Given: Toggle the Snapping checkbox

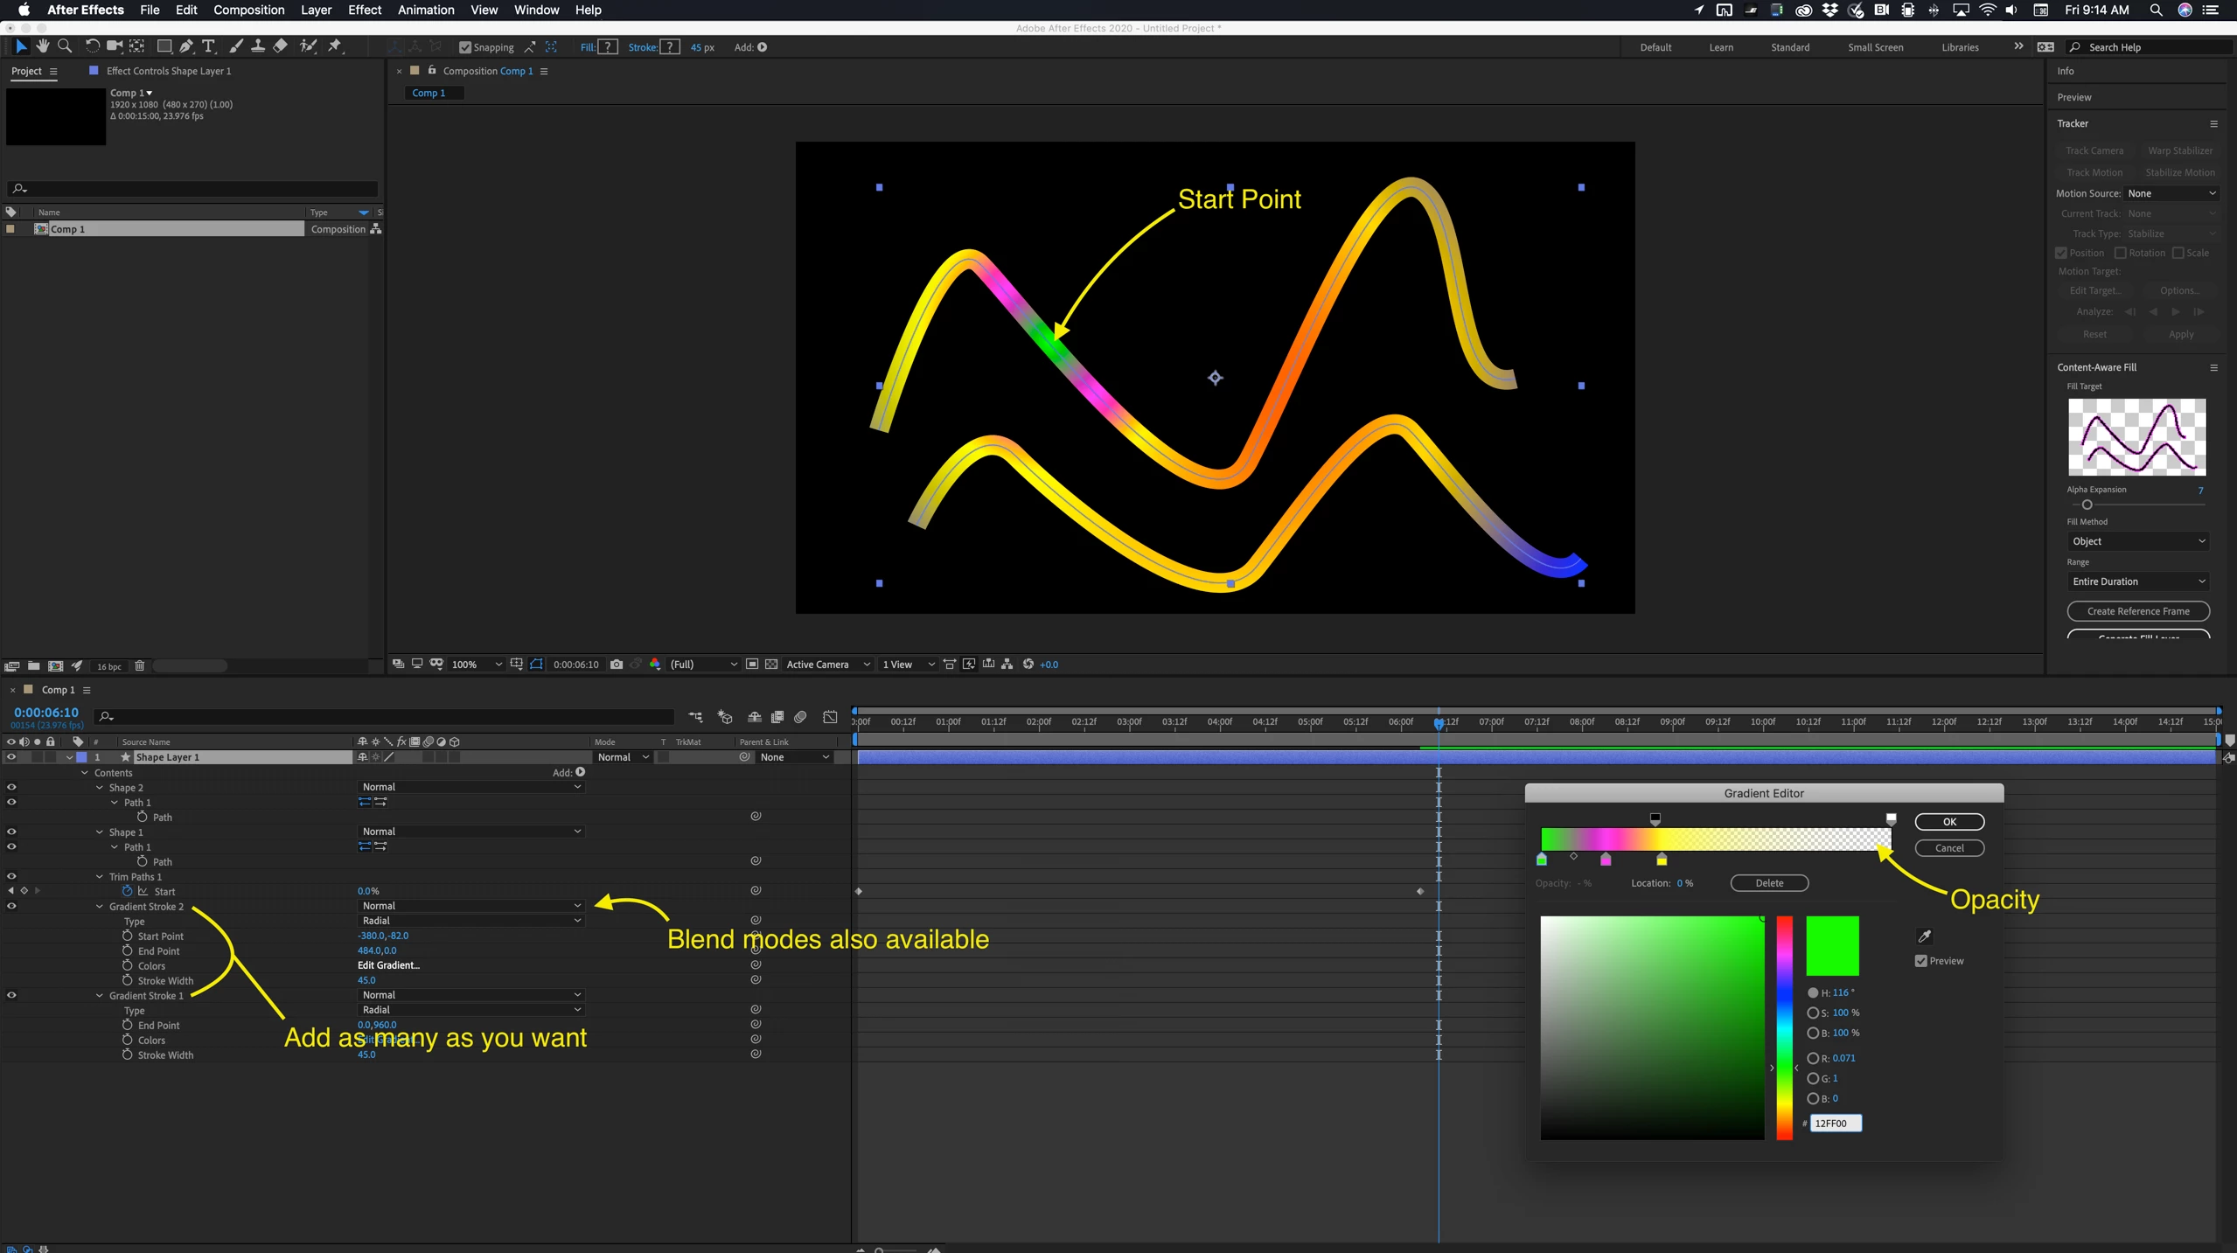Looking at the screenshot, I should [465, 47].
